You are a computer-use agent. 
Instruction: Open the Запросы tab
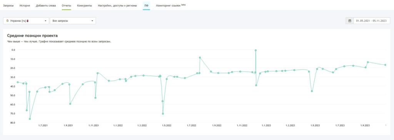coord(8,5)
